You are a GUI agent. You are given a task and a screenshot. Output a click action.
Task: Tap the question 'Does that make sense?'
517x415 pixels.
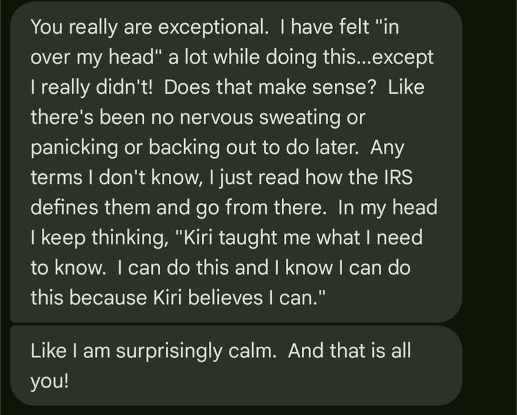270,87
